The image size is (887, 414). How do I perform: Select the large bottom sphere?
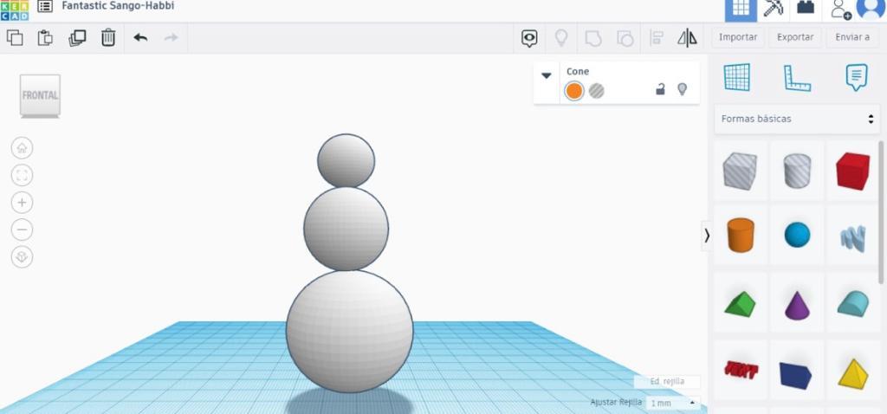pyautogui.click(x=350, y=331)
